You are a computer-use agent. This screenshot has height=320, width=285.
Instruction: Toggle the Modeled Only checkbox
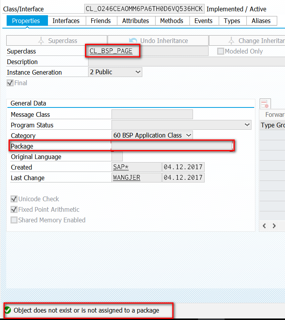(x=221, y=51)
